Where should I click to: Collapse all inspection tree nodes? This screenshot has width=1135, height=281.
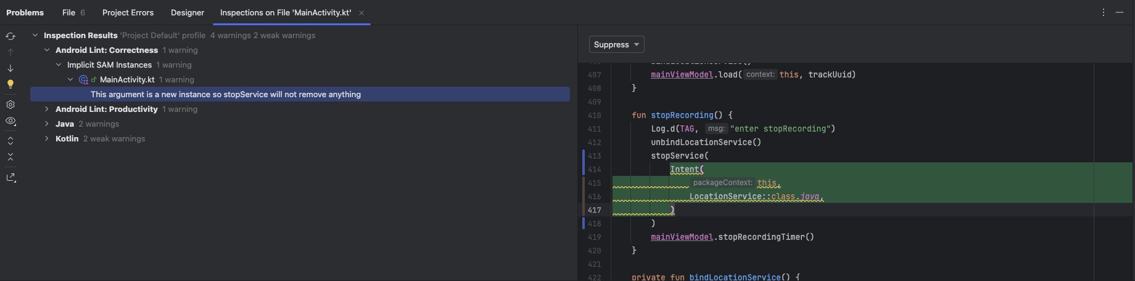pyautogui.click(x=10, y=157)
